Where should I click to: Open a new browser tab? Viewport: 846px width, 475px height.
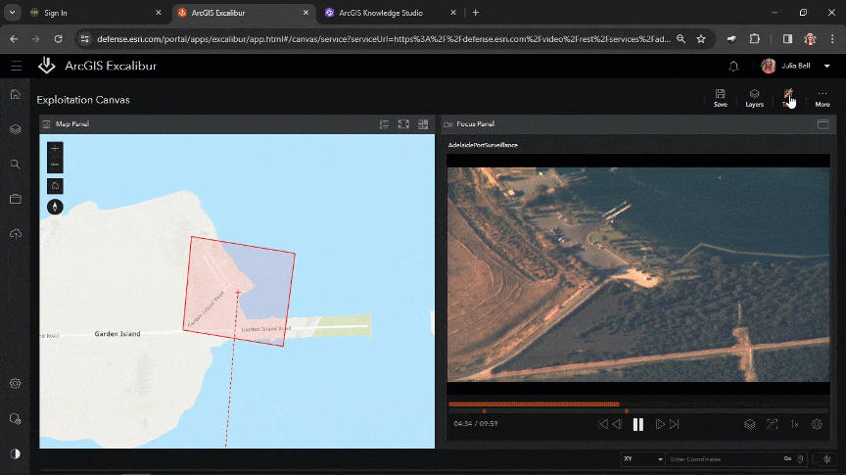click(x=475, y=13)
